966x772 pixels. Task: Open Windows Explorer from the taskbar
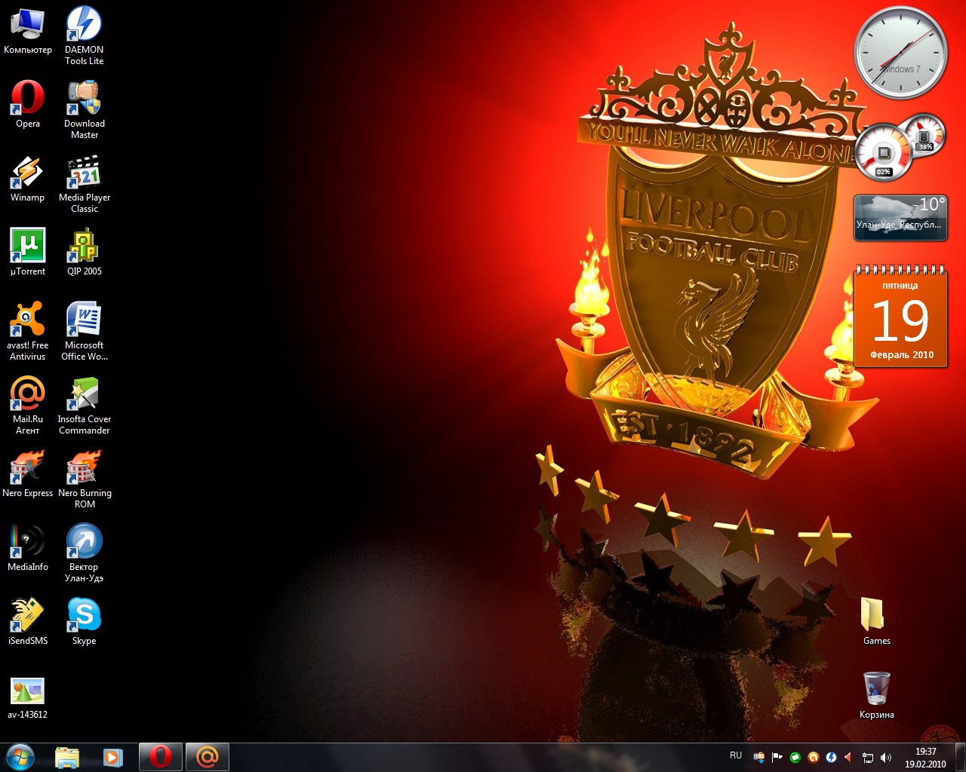pyautogui.click(x=67, y=757)
